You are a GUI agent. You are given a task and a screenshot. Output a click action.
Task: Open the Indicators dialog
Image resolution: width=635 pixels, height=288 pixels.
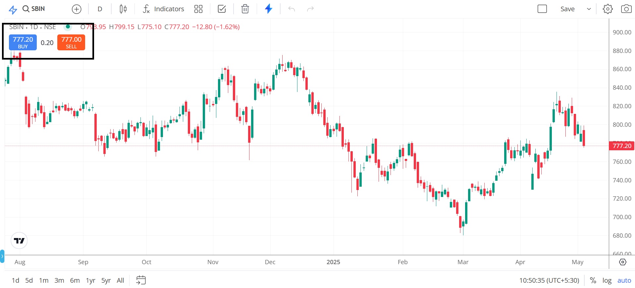[x=163, y=9]
